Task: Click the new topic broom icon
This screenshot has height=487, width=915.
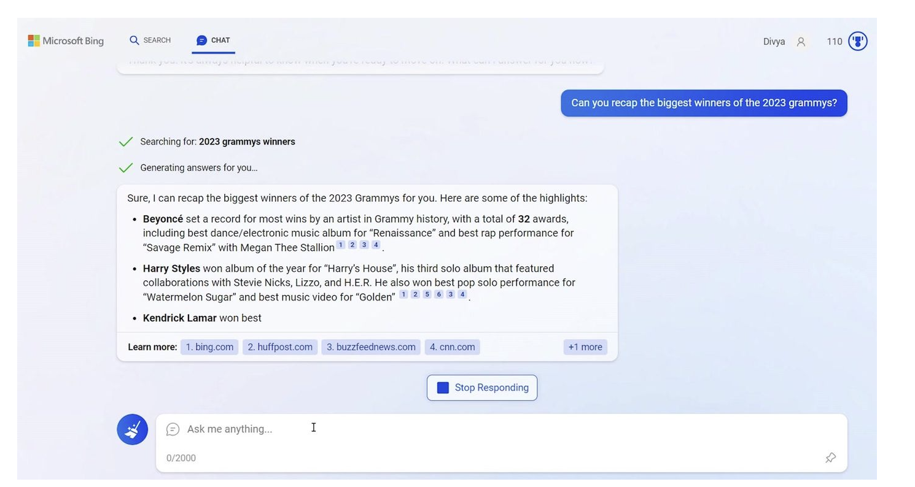Action: (132, 429)
